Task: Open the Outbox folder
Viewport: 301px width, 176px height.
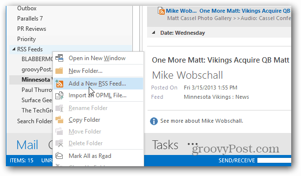Action: click(27, 8)
